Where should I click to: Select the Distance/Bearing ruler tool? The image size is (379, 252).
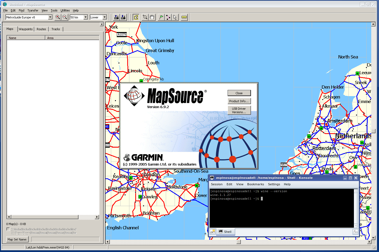pyautogui.click(x=184, y=17)
